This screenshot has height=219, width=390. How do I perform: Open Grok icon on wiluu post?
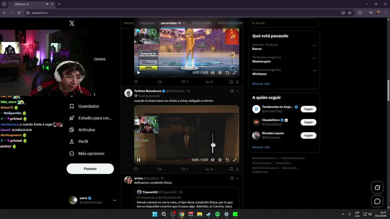[x=232, y=178]
